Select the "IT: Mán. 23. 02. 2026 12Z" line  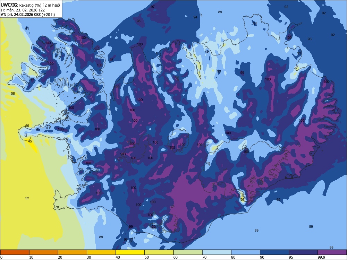pos(23,10)
